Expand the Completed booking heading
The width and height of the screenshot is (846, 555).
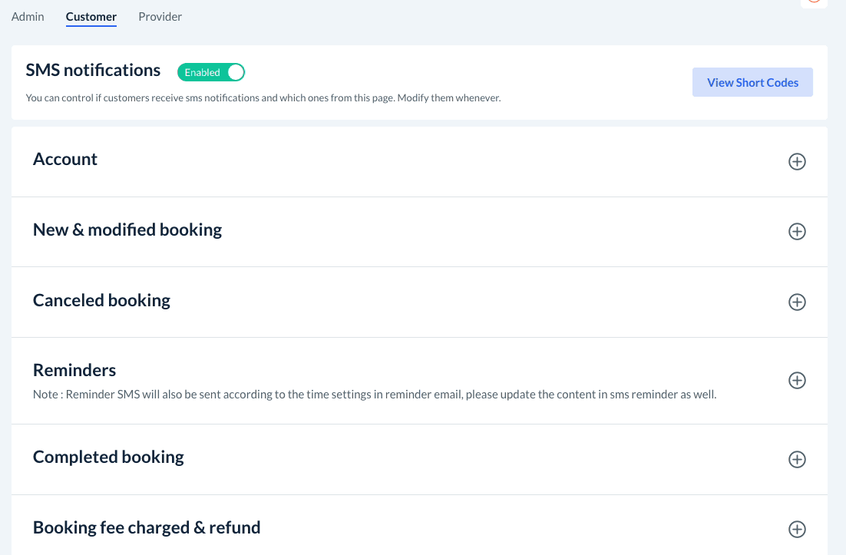[x=108, y=458]
